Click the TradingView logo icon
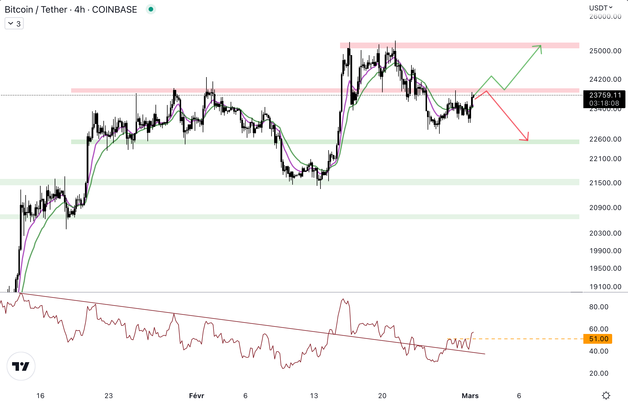Viewport: 628px width, 403px height. (21, 366)
